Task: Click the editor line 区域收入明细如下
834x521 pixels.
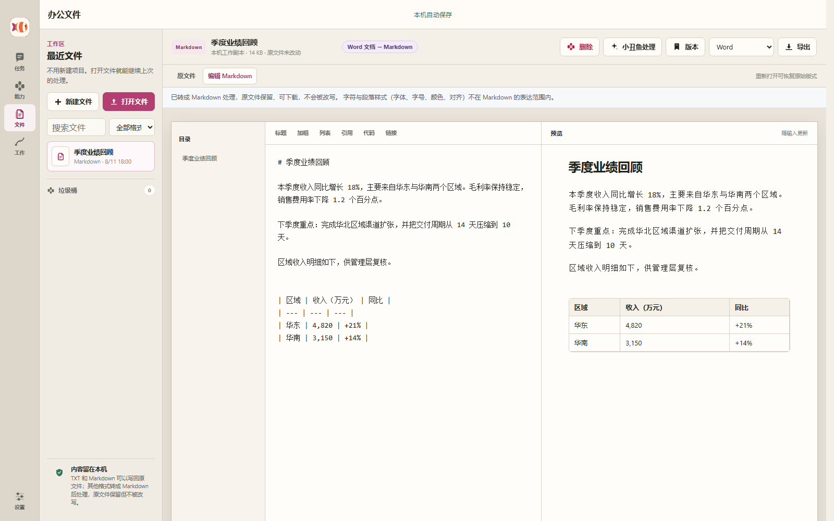Action: tap(335, 262)
